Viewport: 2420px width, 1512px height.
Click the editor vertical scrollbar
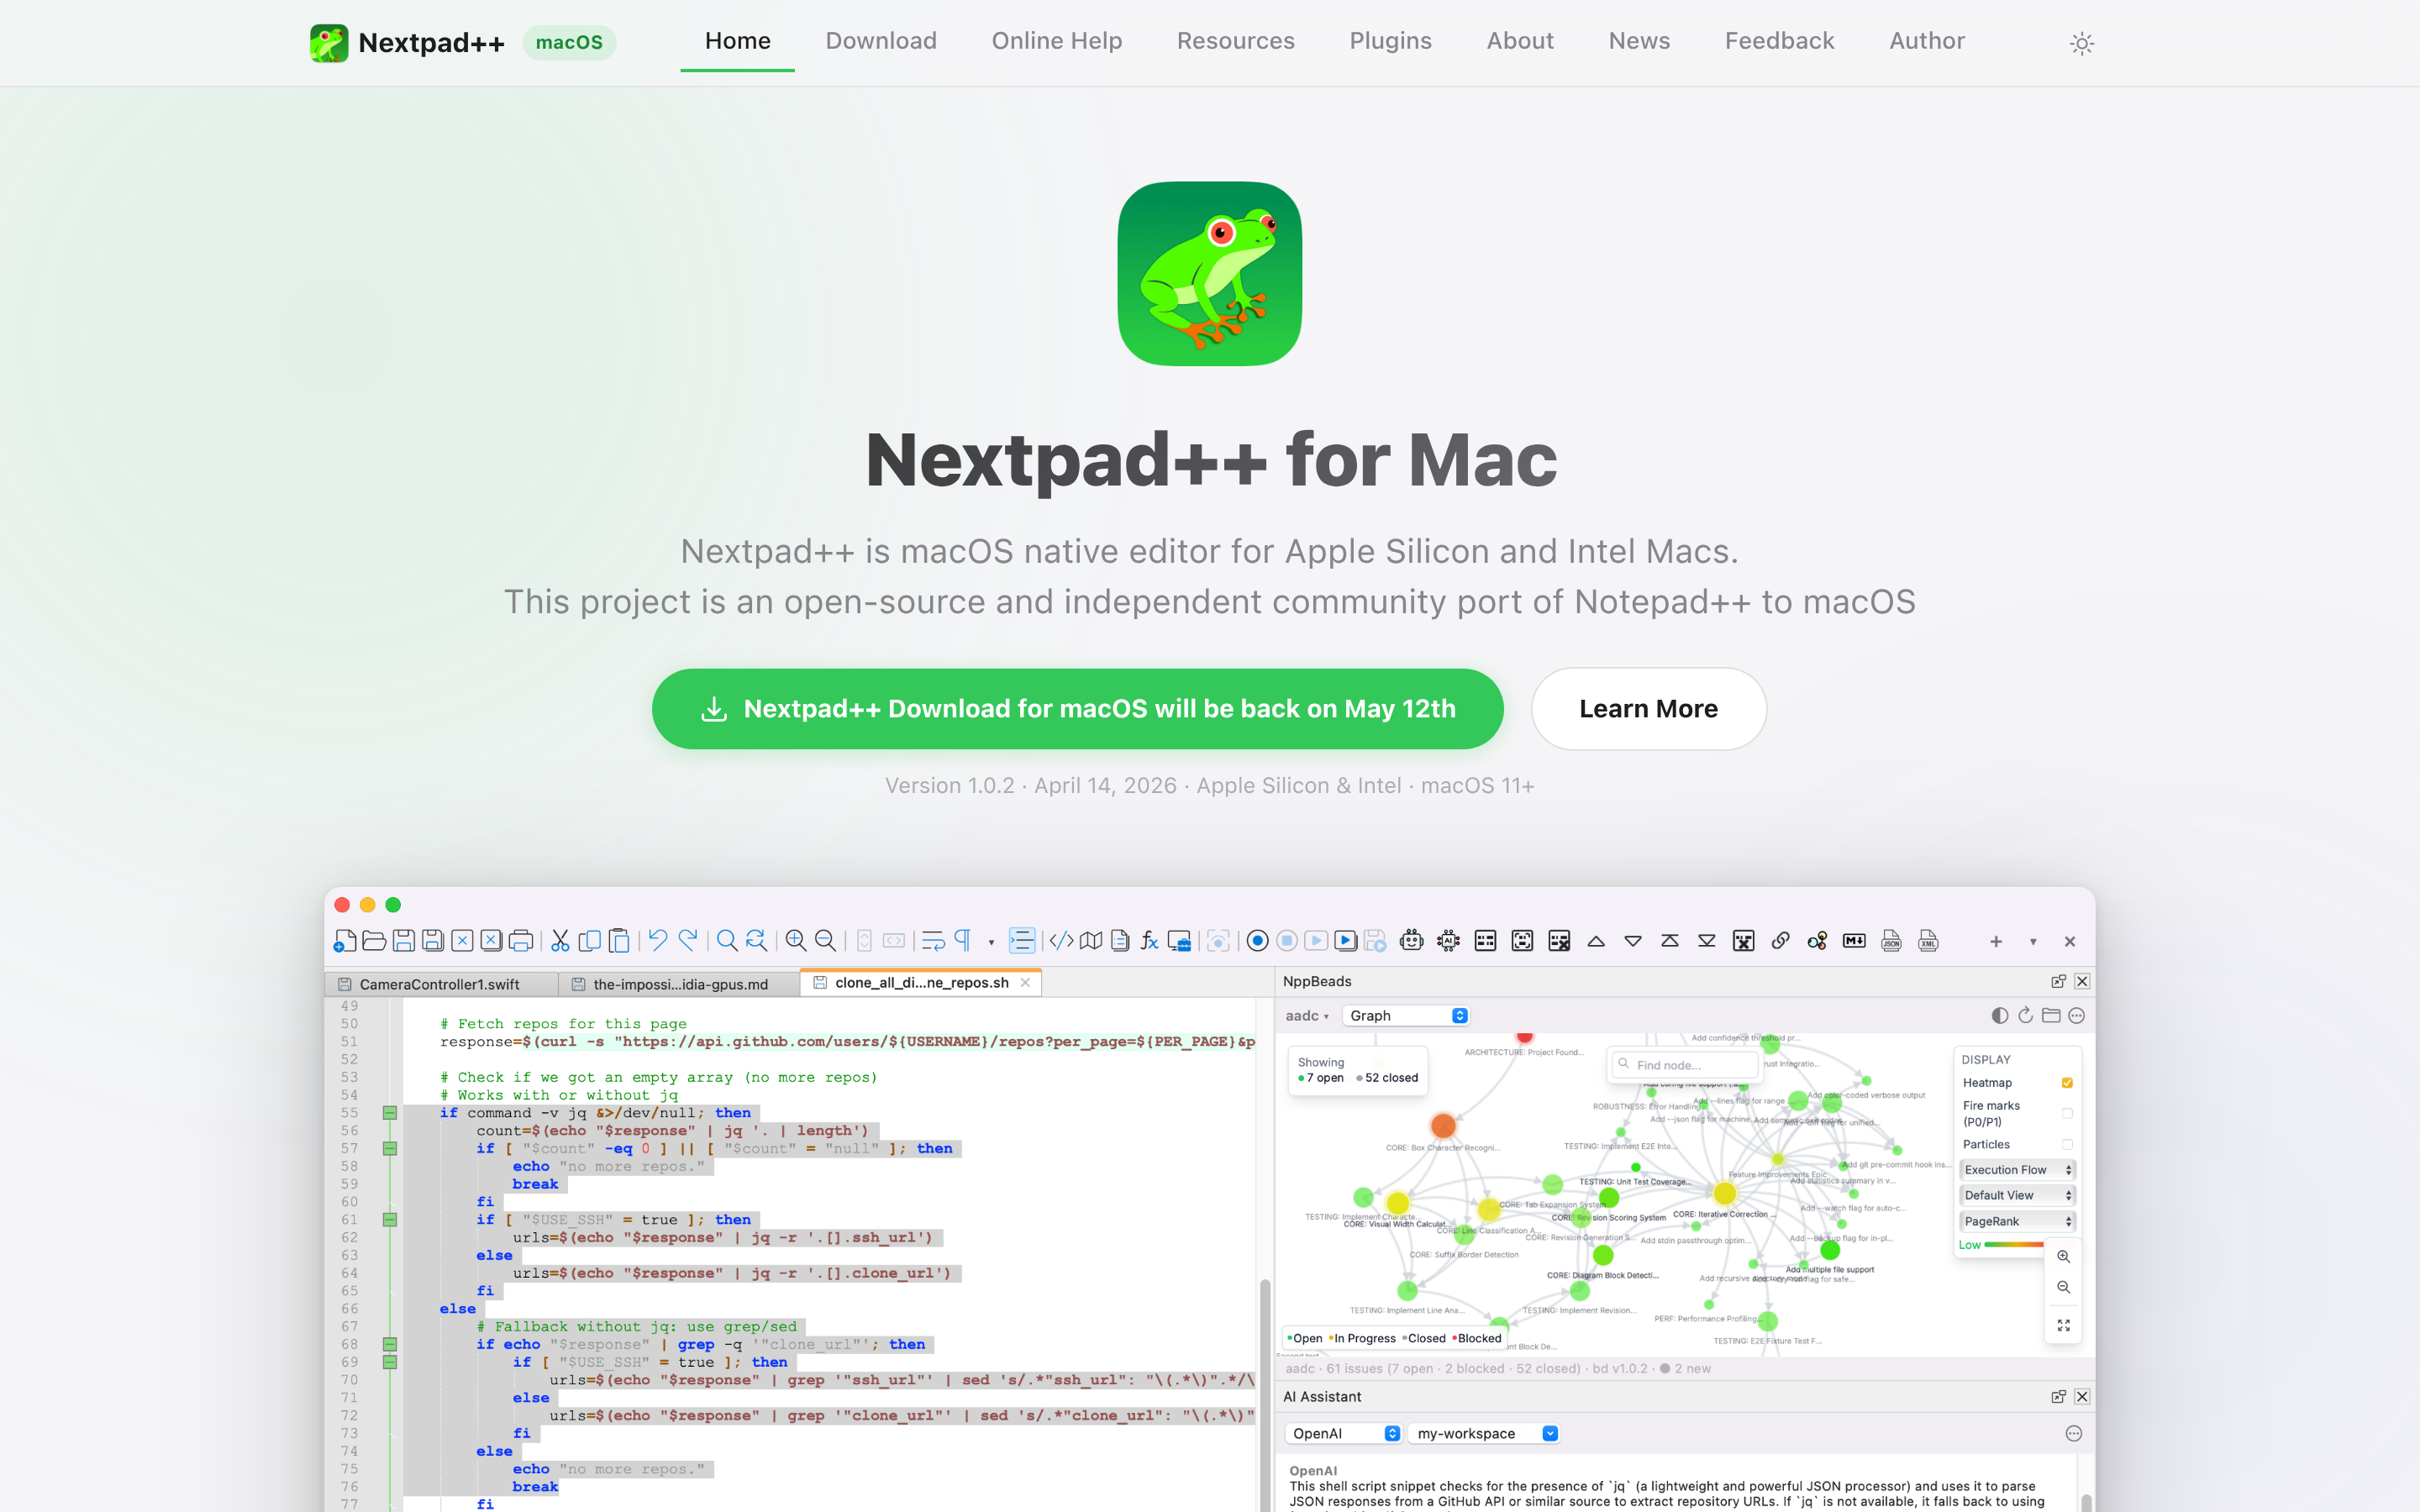(x=1264, y=1395)
